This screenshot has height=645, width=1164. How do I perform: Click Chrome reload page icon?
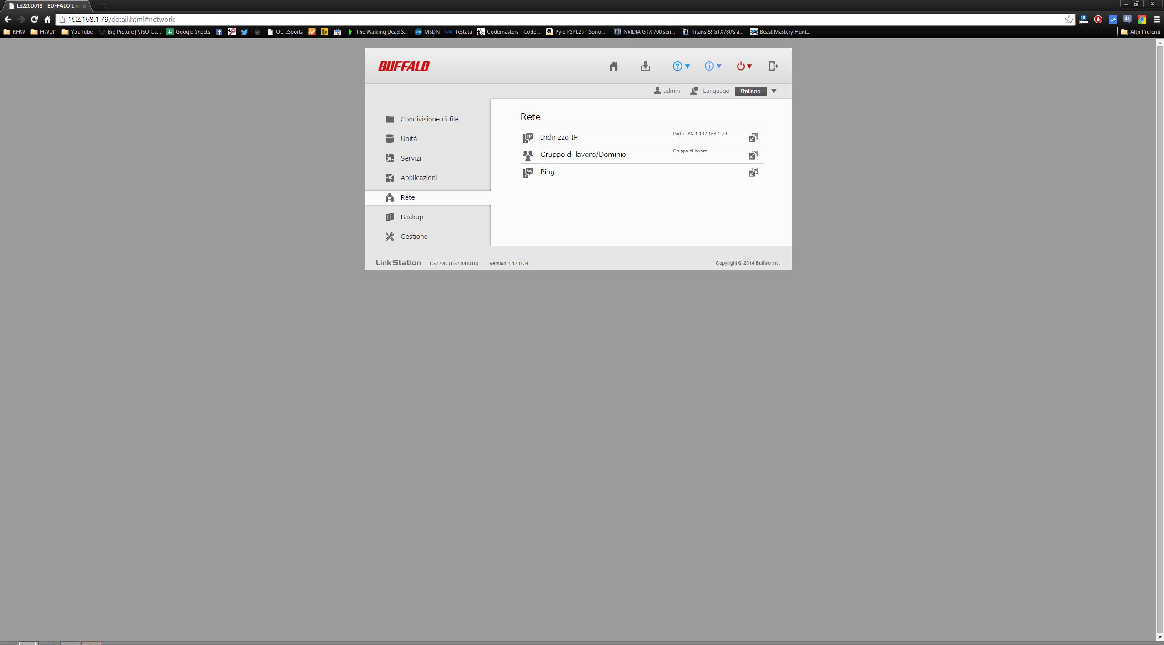point(34,20)
